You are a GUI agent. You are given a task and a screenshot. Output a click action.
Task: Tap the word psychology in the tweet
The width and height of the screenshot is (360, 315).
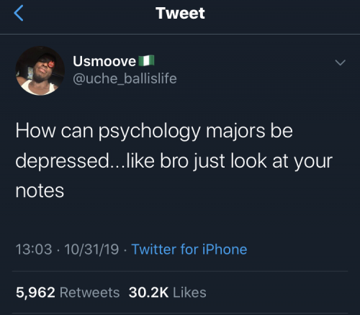point(149,132)
